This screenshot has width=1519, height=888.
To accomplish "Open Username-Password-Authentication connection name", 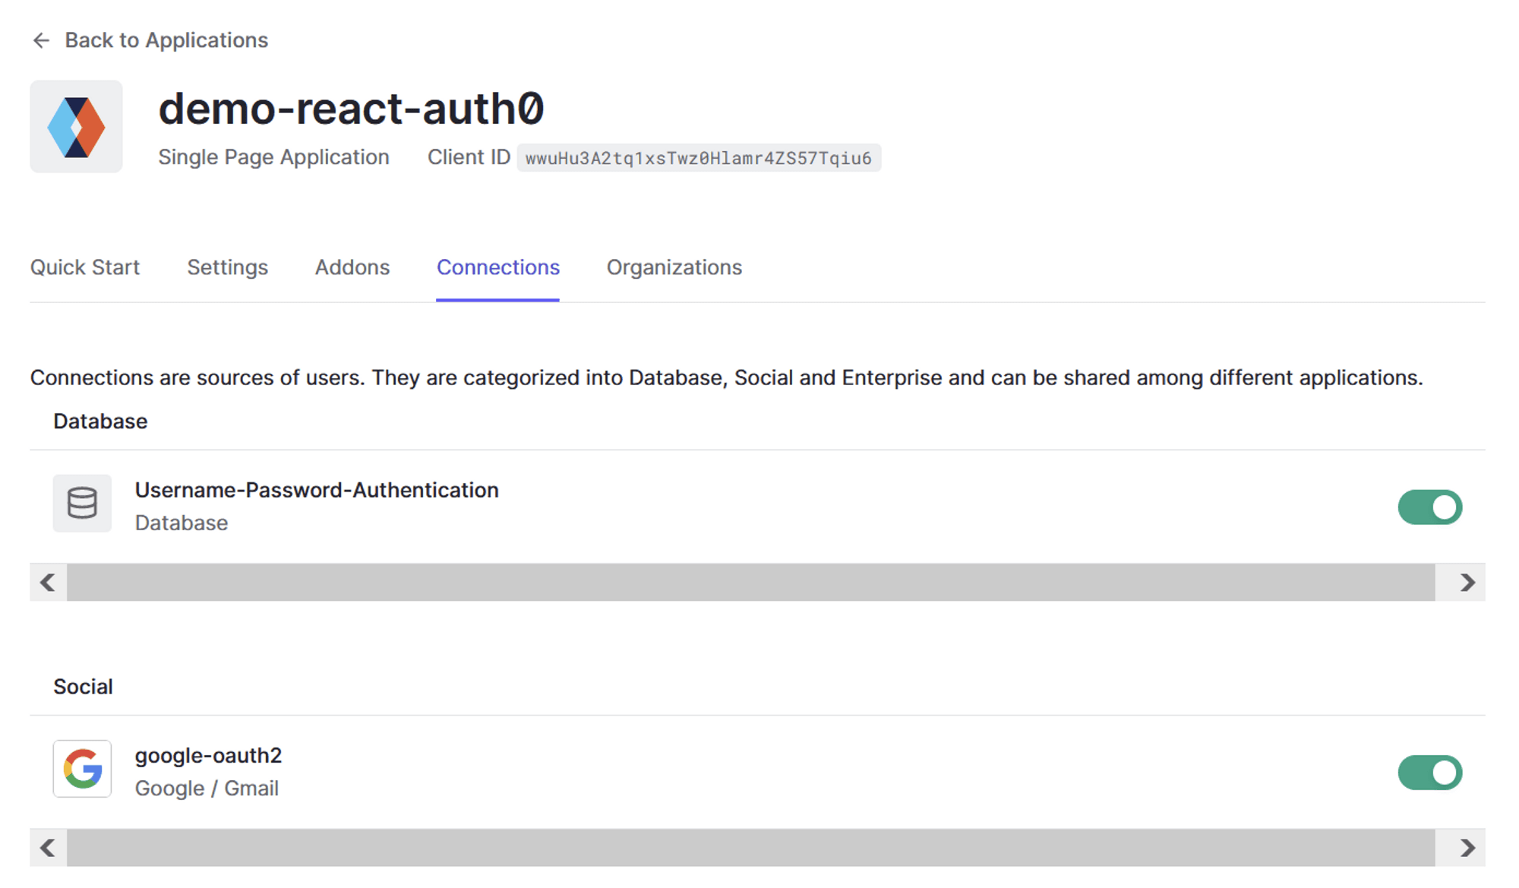I will tap(317, 490).
